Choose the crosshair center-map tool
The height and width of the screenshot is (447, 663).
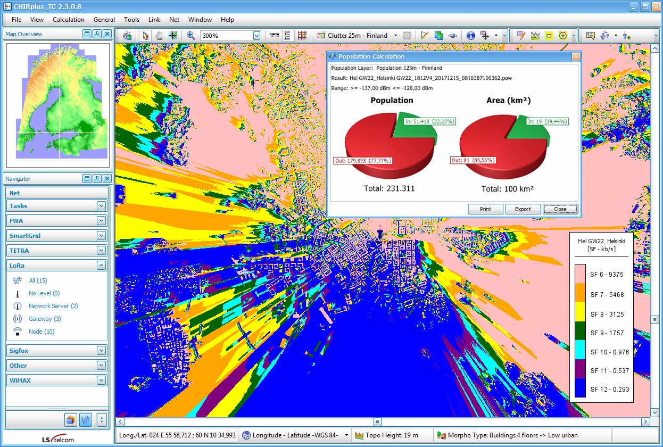click(x=173, y=35)
